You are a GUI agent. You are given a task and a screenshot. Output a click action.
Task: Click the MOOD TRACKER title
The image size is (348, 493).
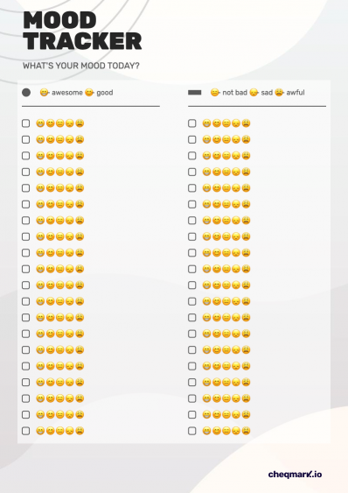click(x=82, y=31)
